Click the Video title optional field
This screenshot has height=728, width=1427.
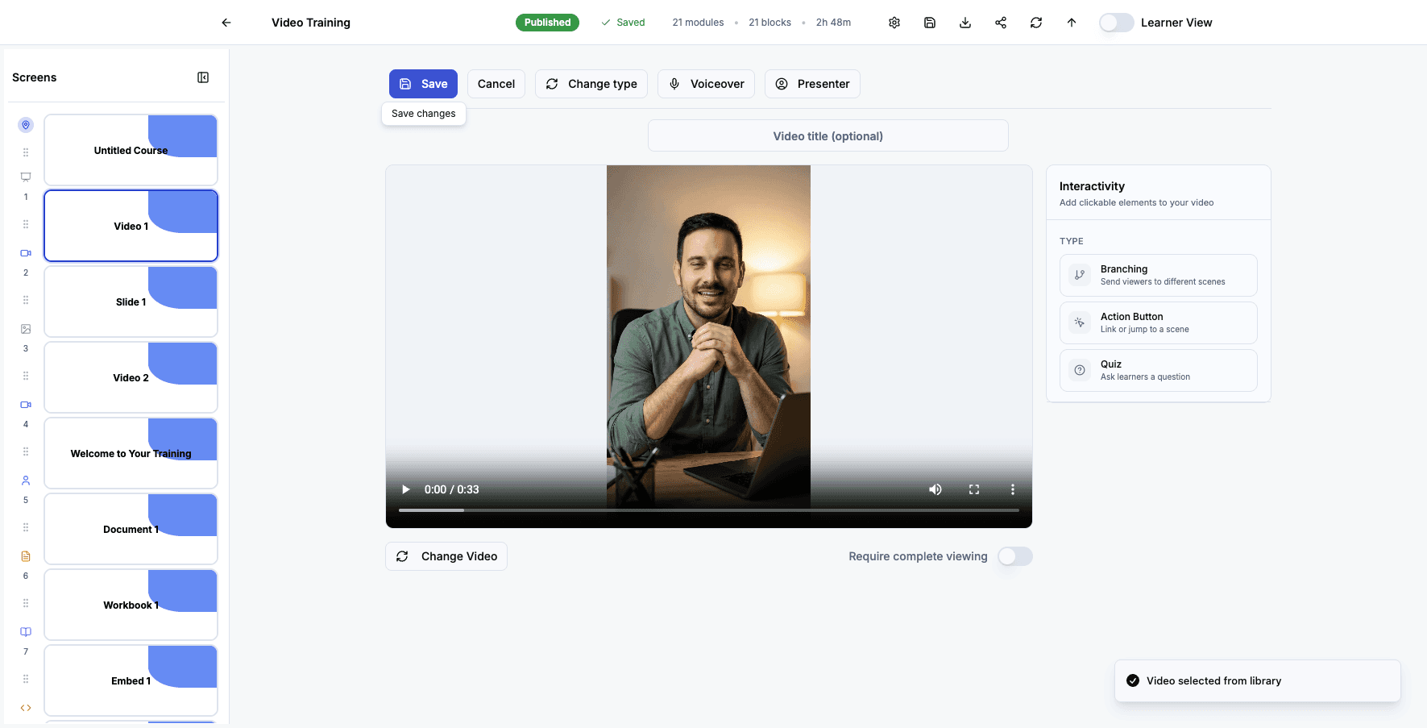[x=828, y=135]
